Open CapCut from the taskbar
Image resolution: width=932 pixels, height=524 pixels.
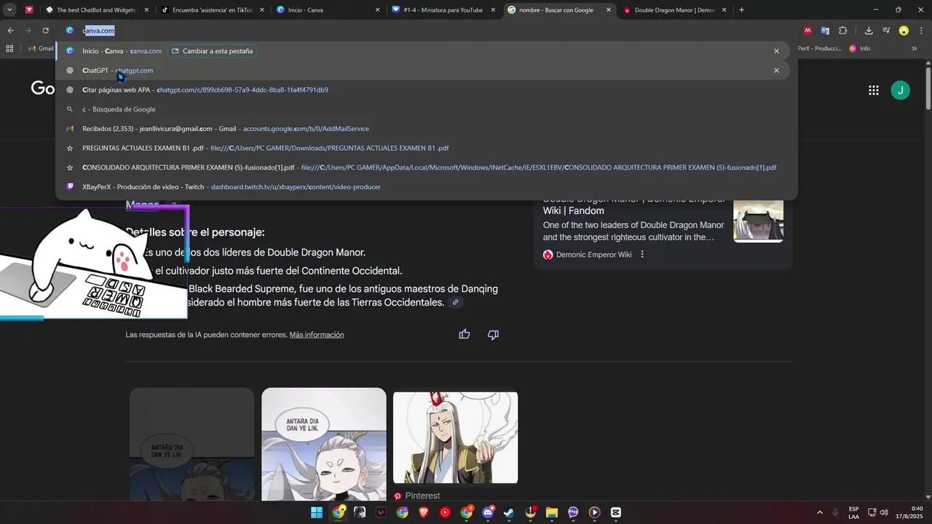[616, 512]
